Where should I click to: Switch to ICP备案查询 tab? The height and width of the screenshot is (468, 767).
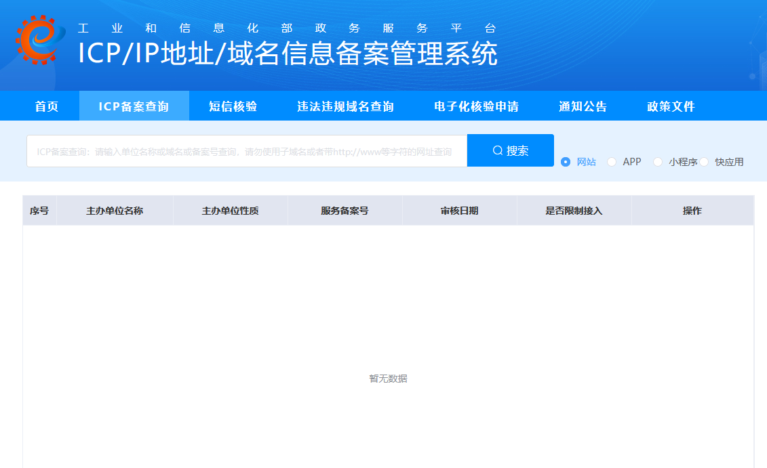[134, 106]
